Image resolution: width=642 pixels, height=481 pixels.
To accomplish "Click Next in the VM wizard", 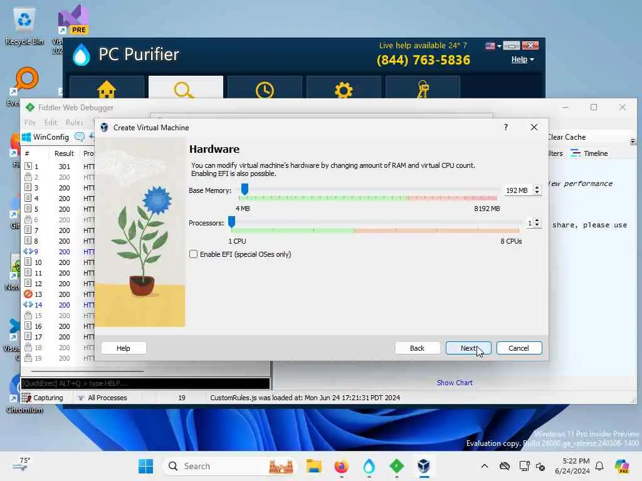I will 468,348.
